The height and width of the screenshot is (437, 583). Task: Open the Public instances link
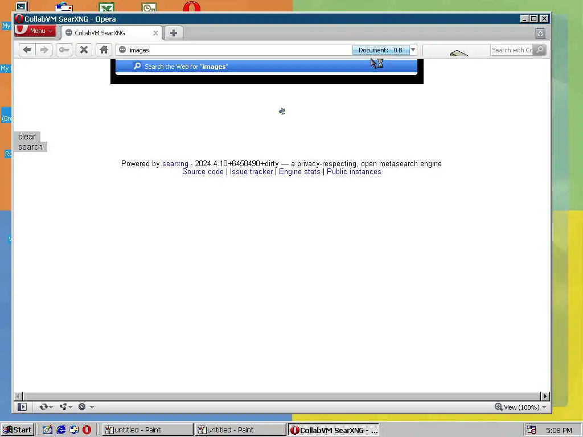(354, 172)
